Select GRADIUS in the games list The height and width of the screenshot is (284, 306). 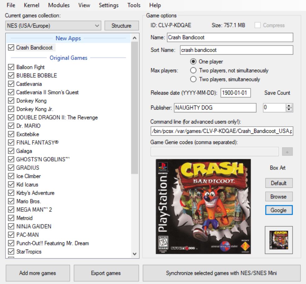point(28,168)
